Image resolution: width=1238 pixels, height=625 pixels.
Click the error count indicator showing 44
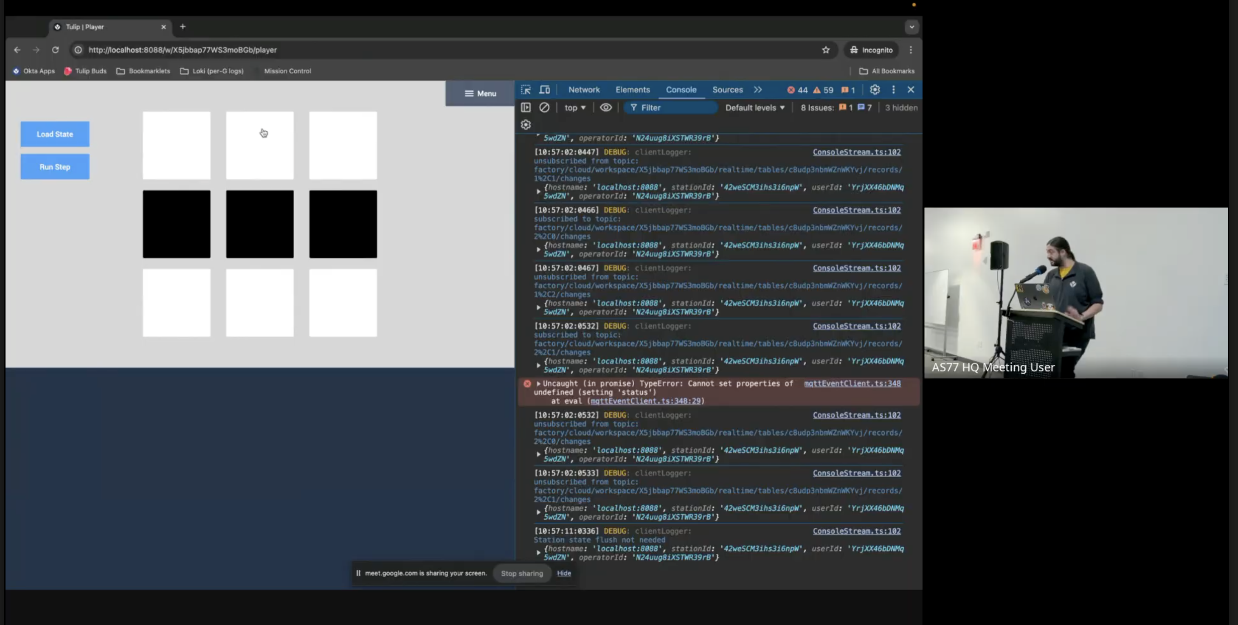click(x=799, y=90)
